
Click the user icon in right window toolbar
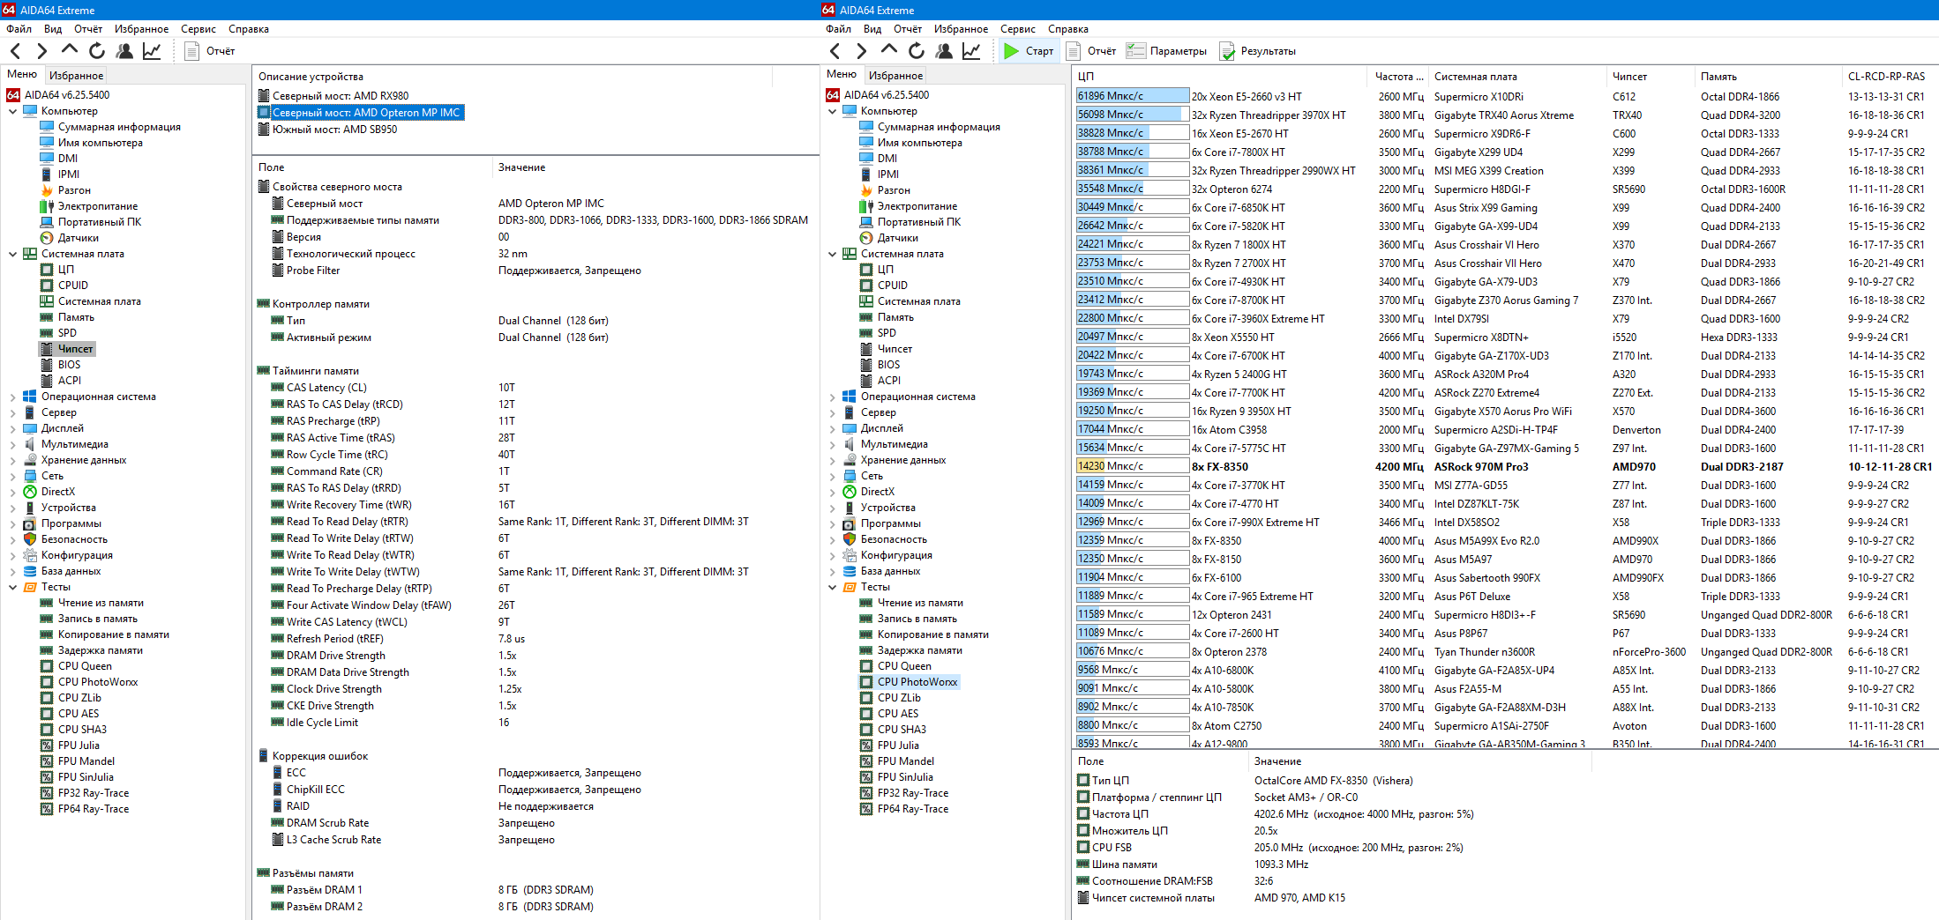[944, 51]
